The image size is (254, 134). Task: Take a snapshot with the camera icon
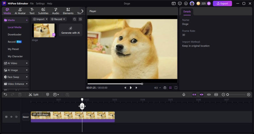coord(165,88)
